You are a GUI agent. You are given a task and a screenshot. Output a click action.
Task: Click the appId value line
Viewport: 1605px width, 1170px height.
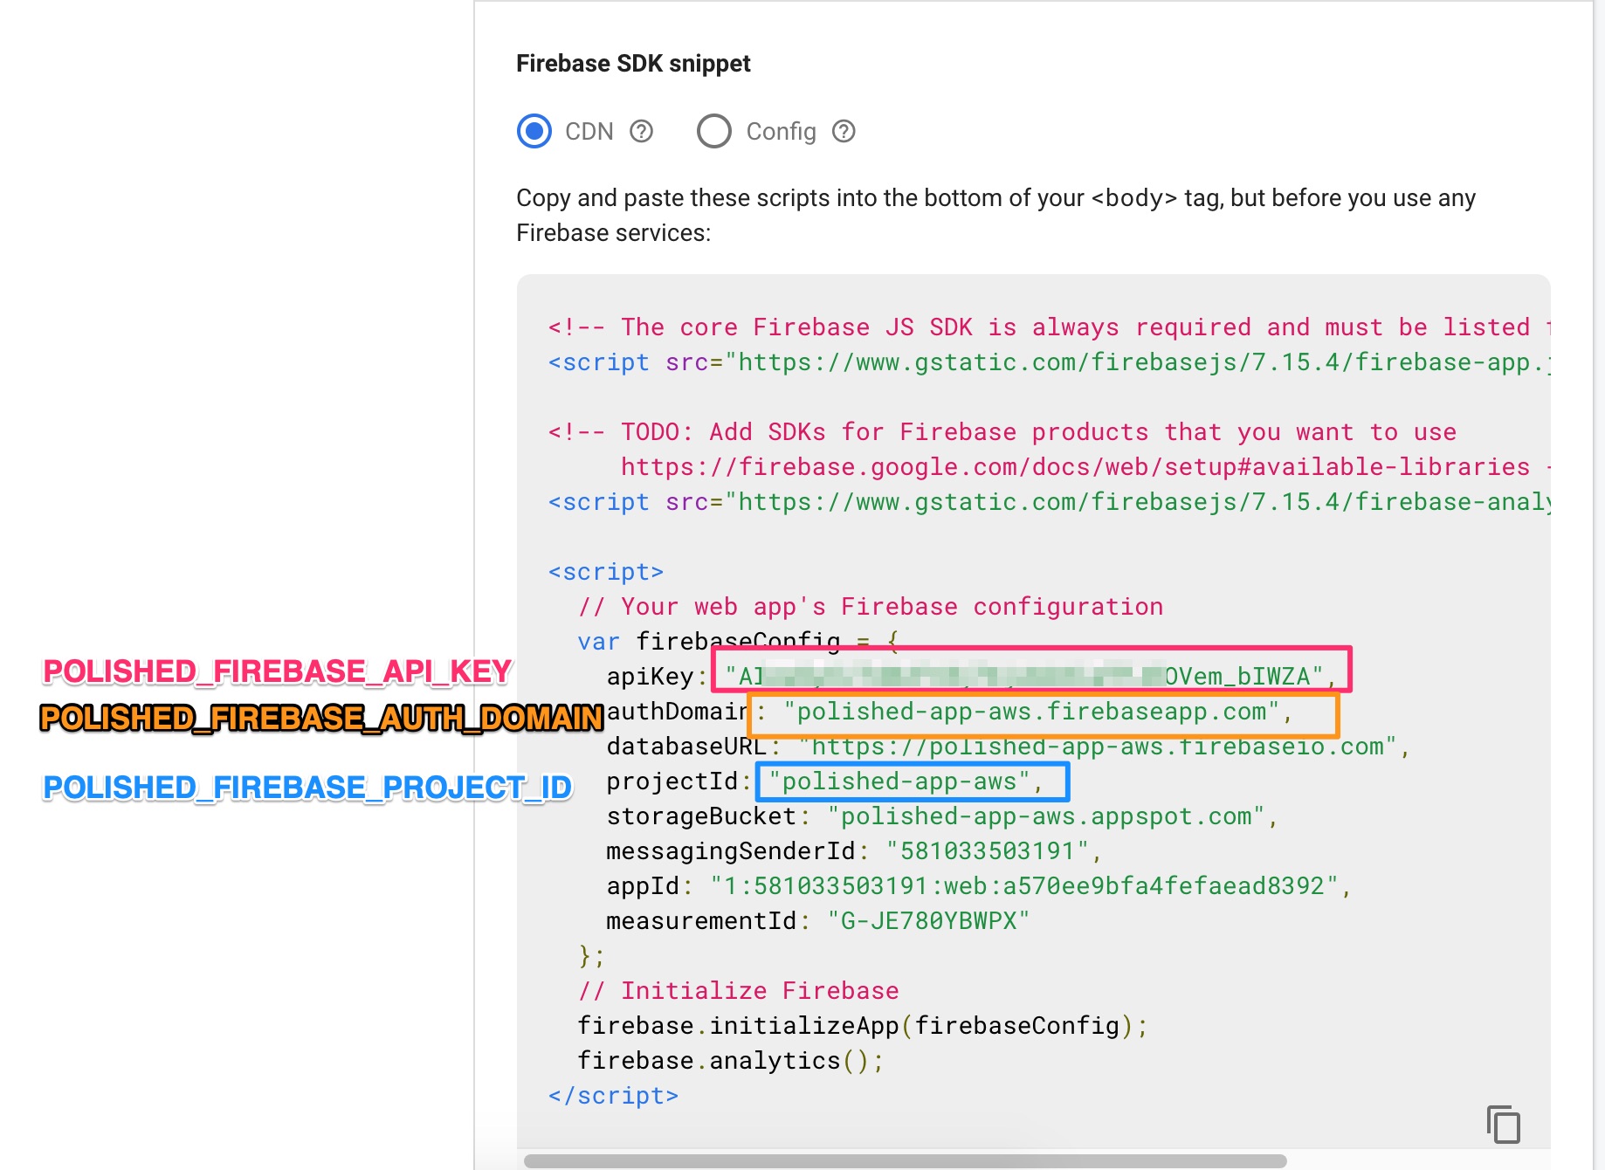pos(1024,886)
